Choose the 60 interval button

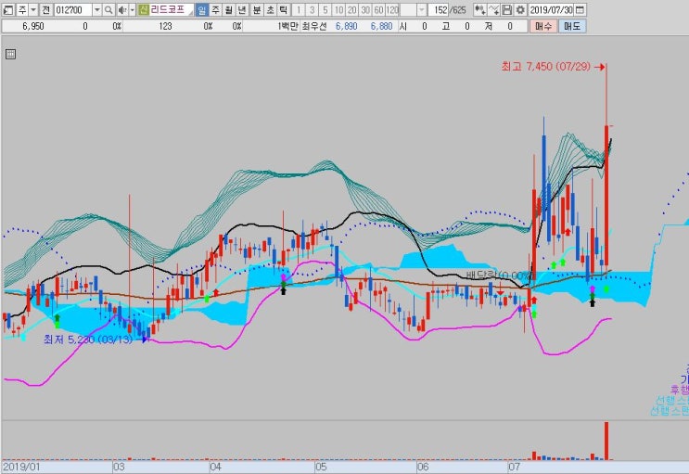point(378,9)
